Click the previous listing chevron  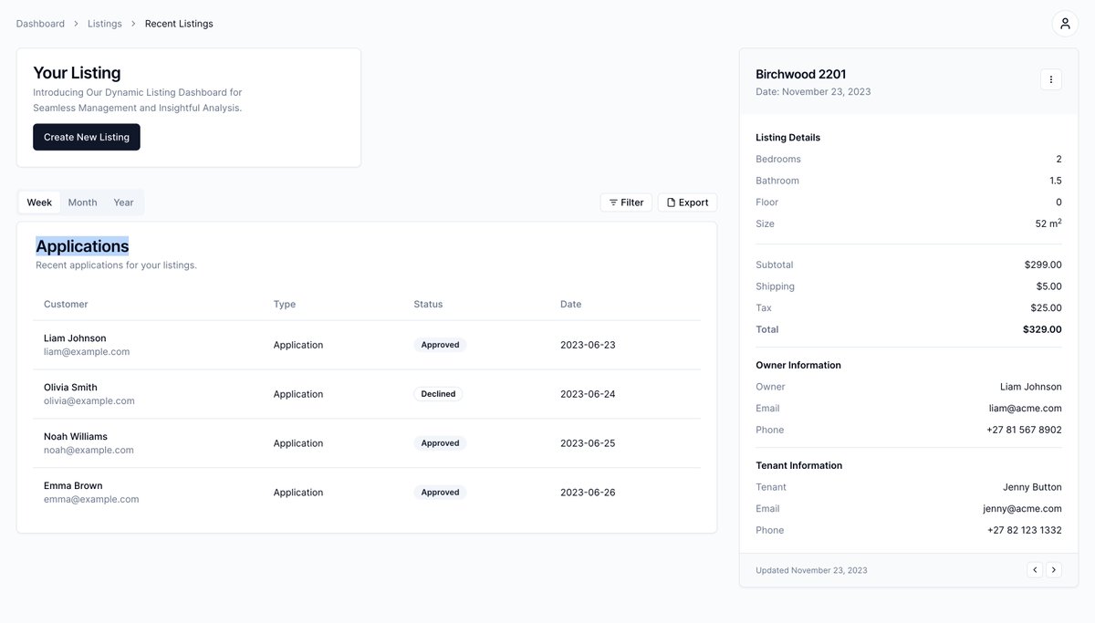(1033, 568)
